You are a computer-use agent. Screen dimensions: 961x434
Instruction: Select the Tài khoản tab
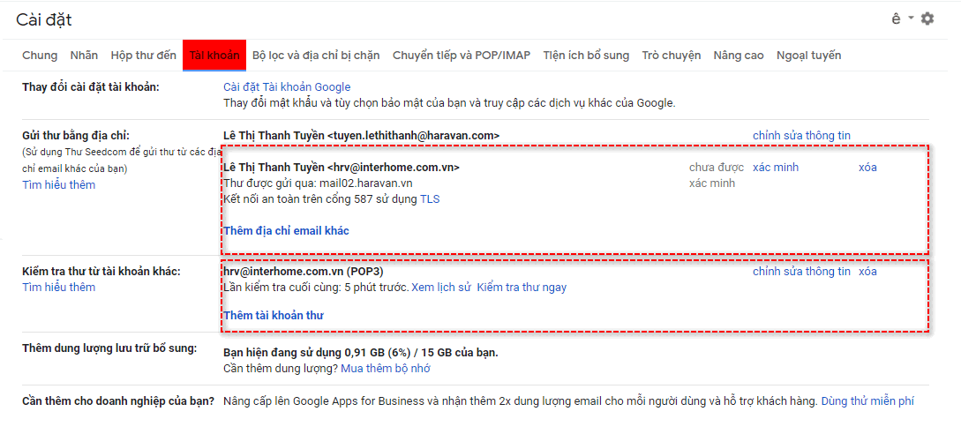(214, 55)
